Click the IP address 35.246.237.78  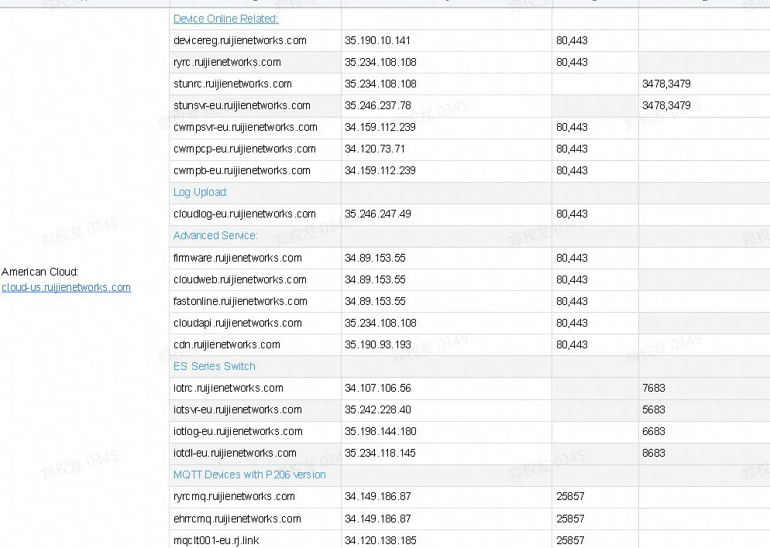(377, 105)
